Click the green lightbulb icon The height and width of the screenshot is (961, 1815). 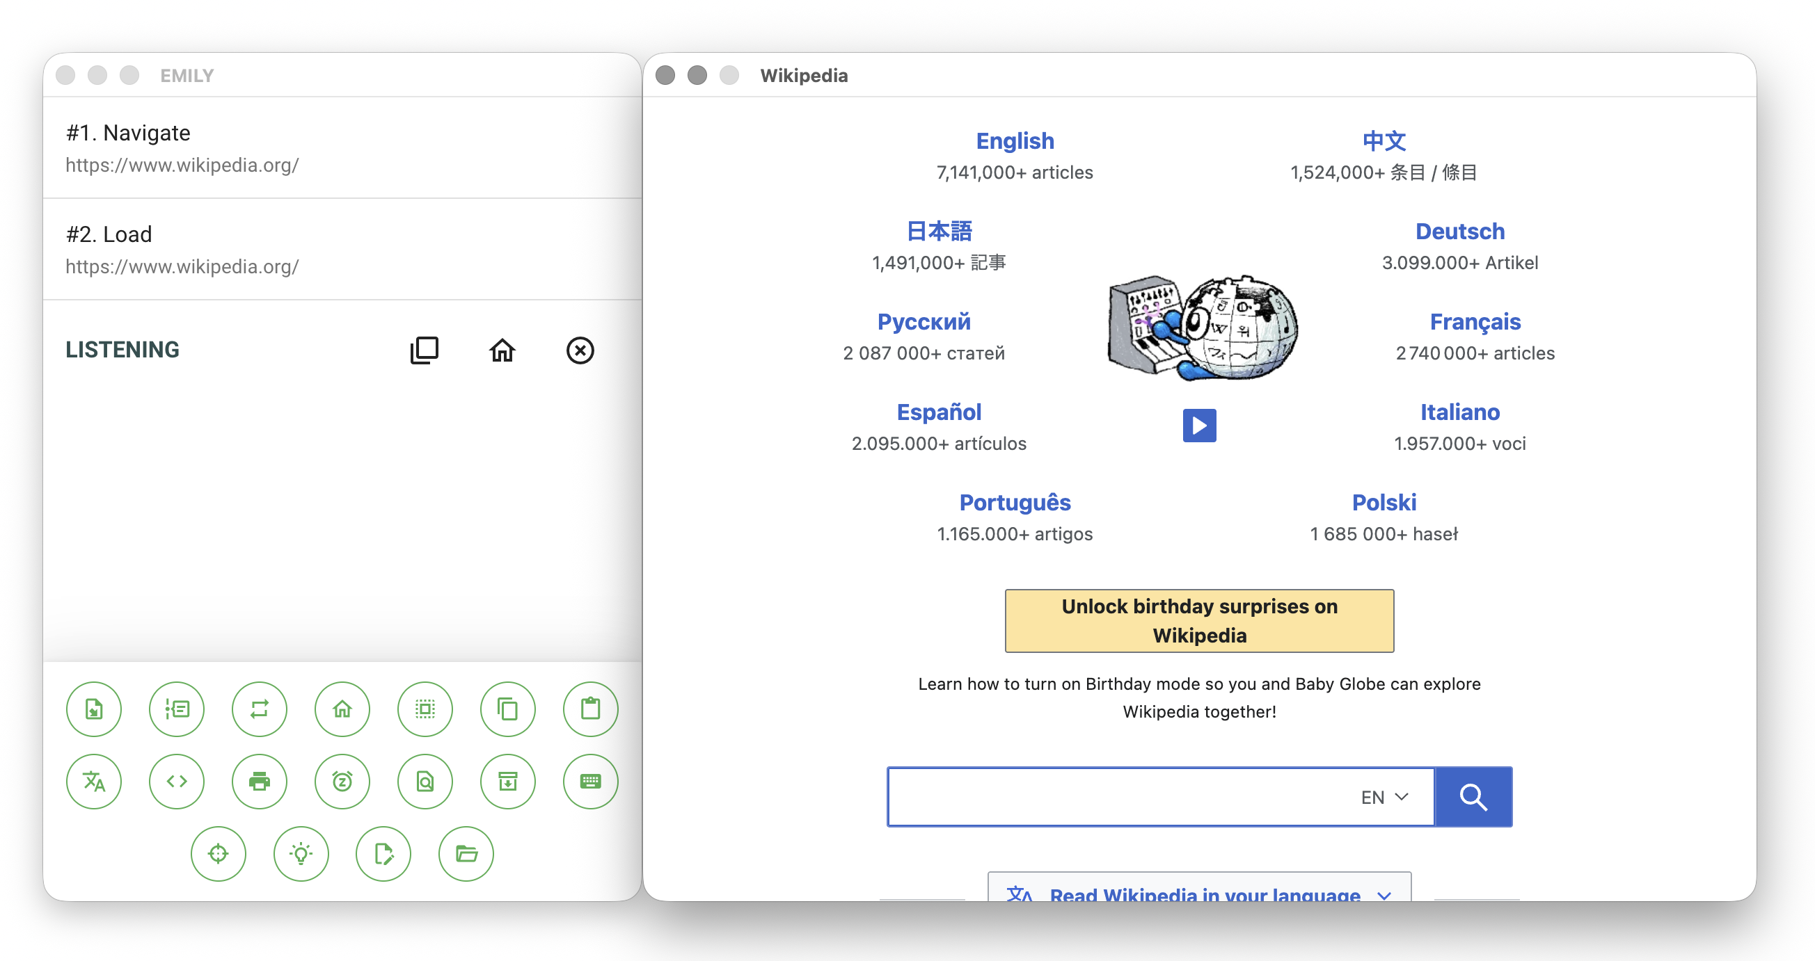click(x=301, y=853)
